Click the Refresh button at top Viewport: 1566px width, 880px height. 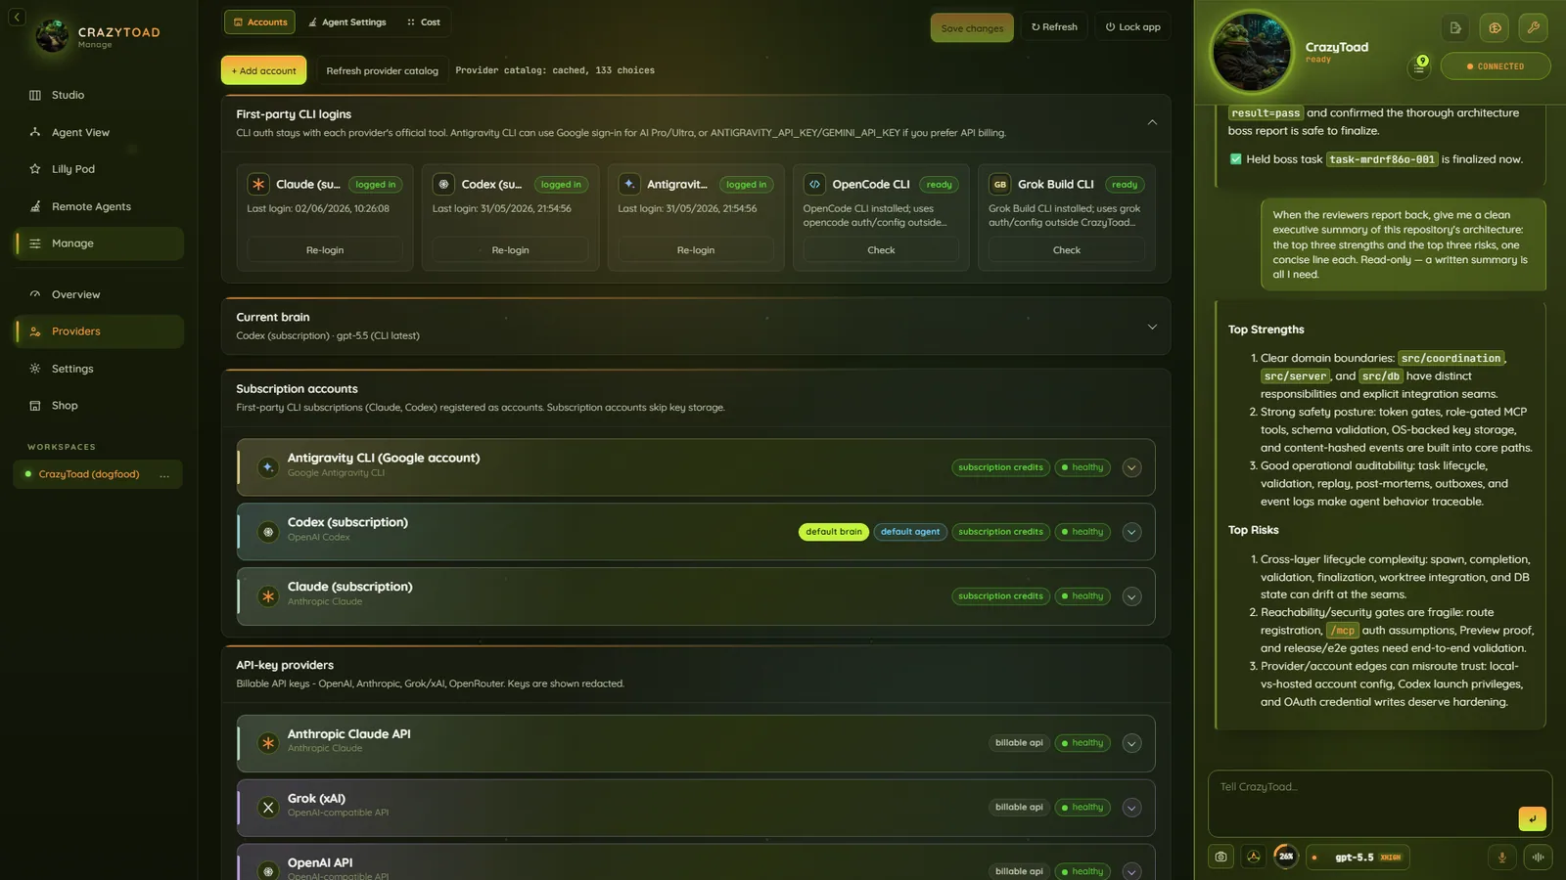click(1054, 27)
